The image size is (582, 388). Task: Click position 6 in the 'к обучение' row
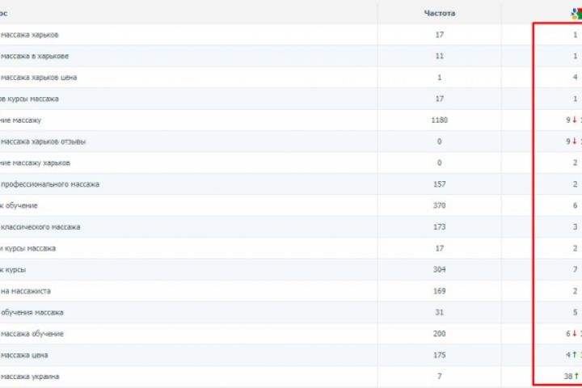[x=576, y=205]
